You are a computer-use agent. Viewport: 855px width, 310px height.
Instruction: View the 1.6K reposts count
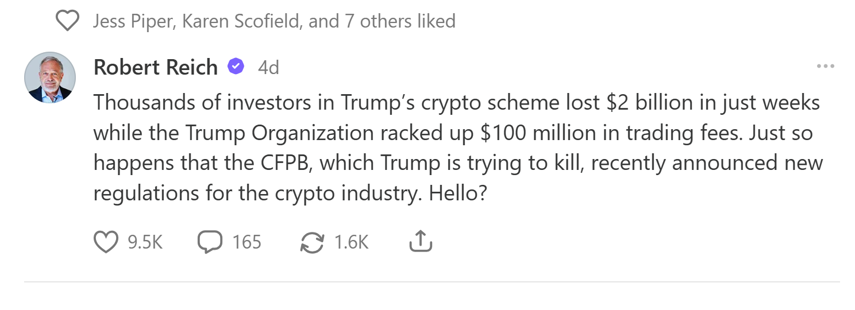(x=351, y=242)
